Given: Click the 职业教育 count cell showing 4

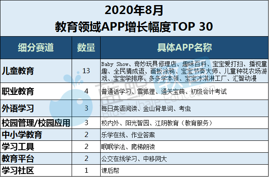Looking at the screenshot, I should pos(86,91).
